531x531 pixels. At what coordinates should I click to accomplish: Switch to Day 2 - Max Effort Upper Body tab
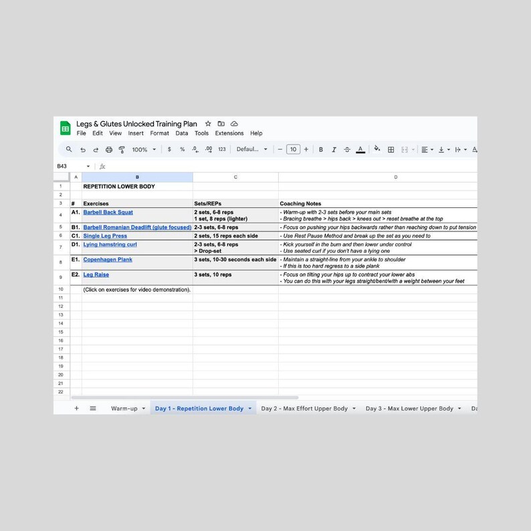tap(304, 409)
